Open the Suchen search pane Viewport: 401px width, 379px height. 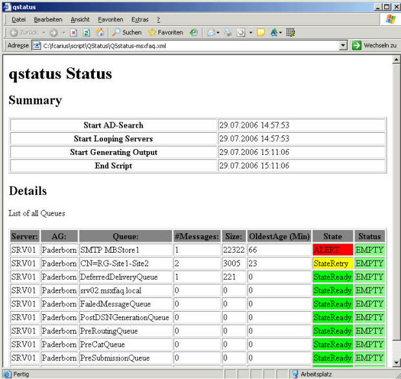point(127,32)
